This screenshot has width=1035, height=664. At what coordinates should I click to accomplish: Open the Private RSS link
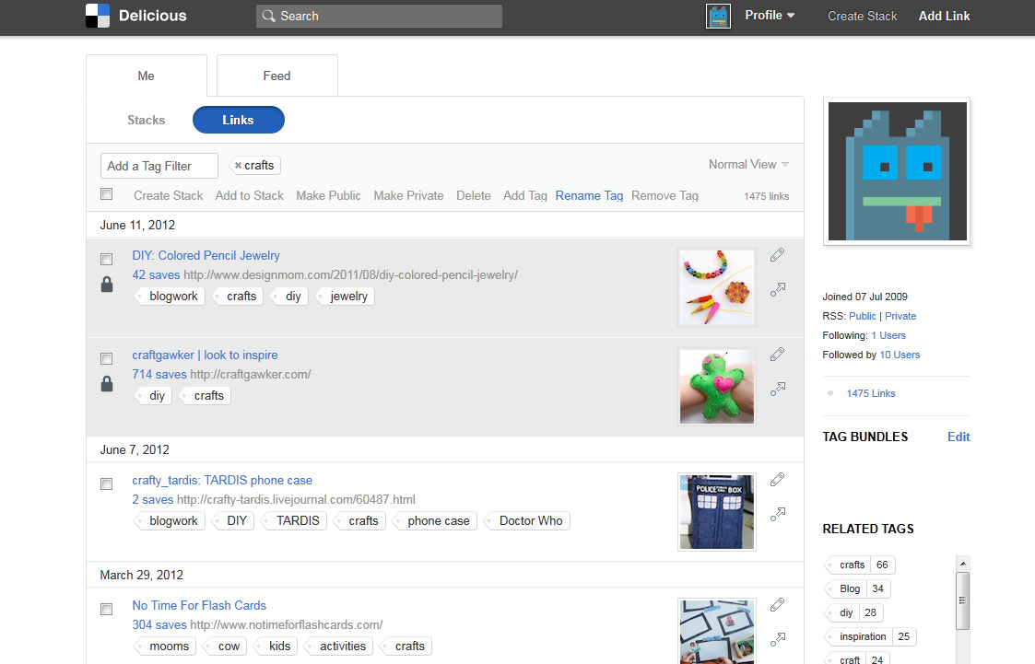coord(900,316)
